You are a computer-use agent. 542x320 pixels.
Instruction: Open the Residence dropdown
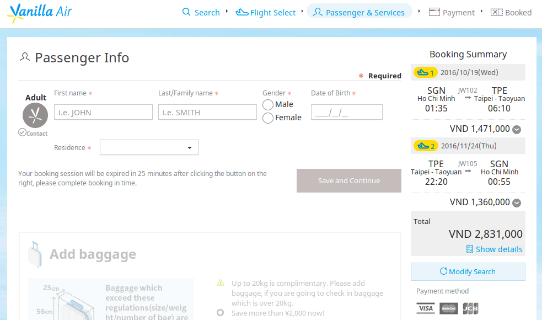pos(149,147)
